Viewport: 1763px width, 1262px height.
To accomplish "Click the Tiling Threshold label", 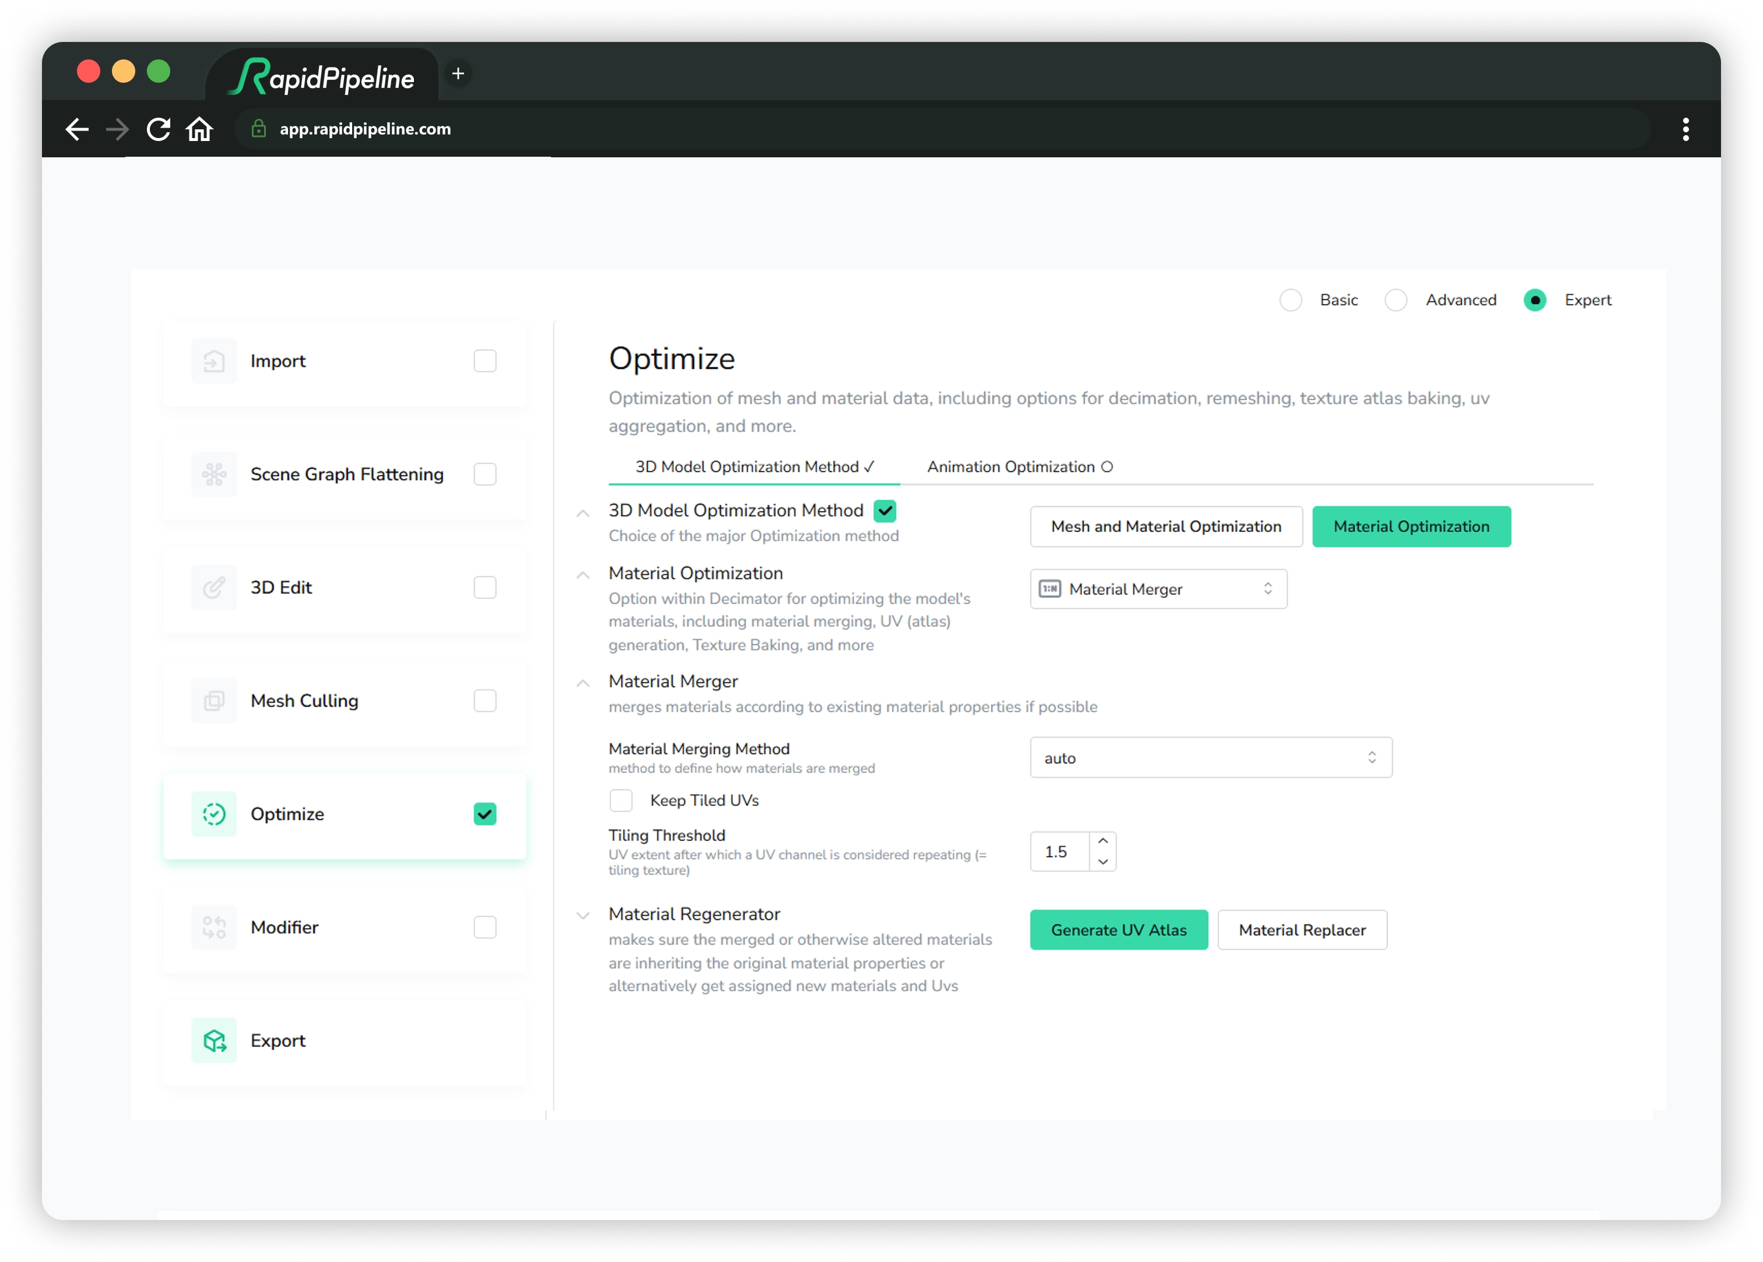I will pyautogui.click(x=667, y=836).
